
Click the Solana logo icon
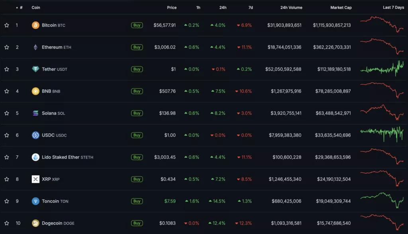tap(35, 113)
